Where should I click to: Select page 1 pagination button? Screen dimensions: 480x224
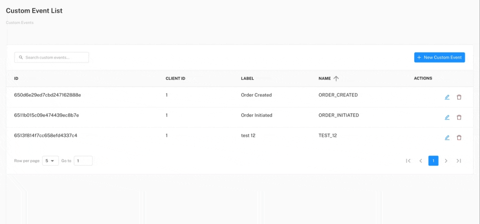click(x=433, y=161)
